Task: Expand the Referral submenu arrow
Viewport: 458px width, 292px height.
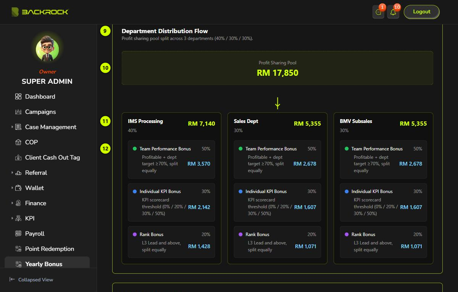Action: coord(12,173)
